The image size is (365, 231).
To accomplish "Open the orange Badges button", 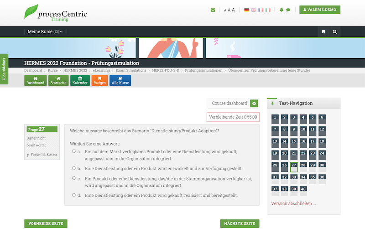I will 99,80.
